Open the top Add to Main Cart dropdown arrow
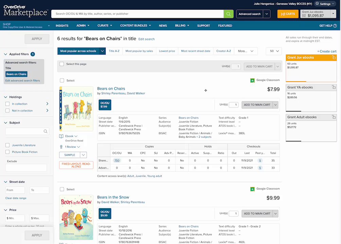 pos(278,67)
